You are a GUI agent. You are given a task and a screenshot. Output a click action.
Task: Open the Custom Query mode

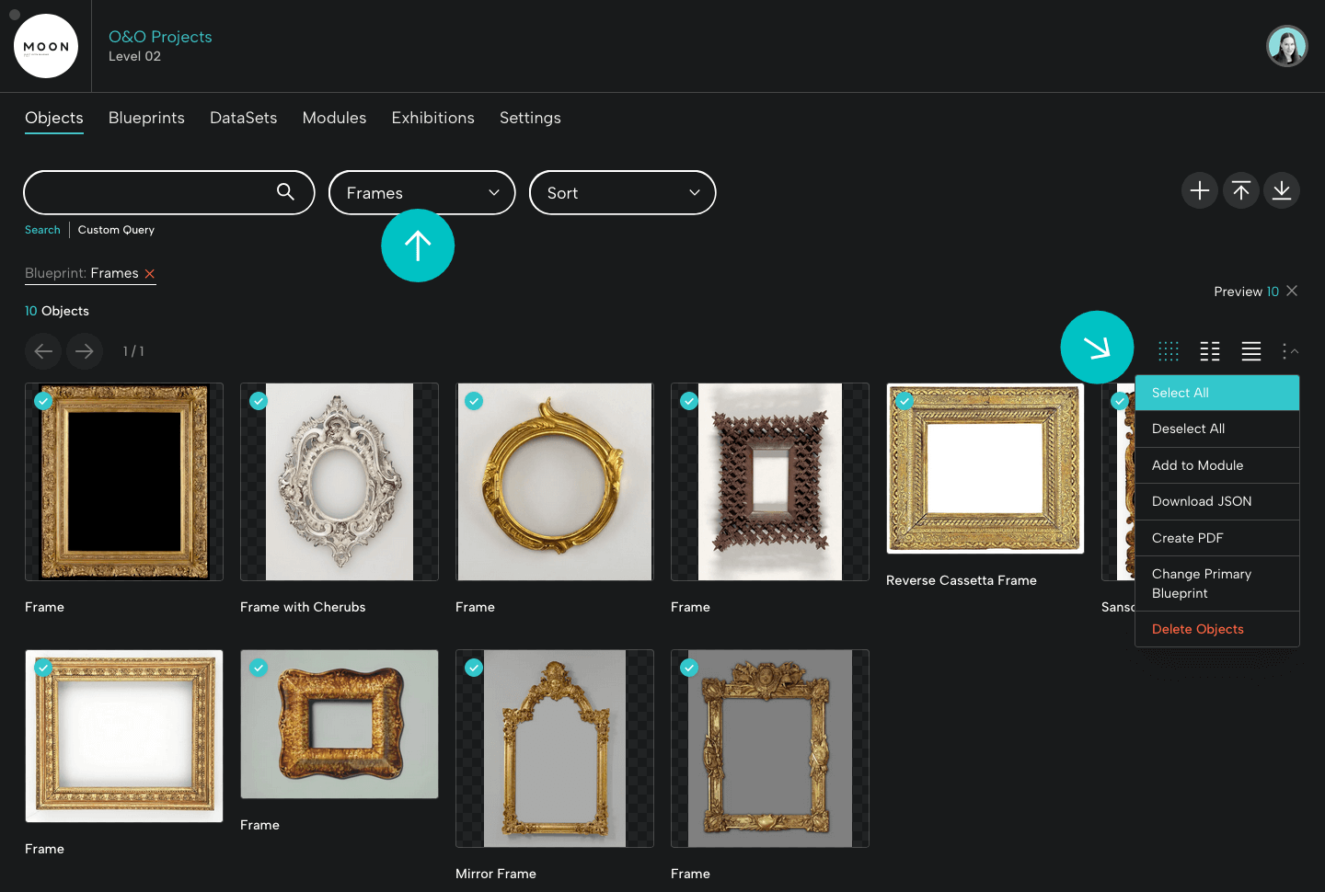point(116,229)
